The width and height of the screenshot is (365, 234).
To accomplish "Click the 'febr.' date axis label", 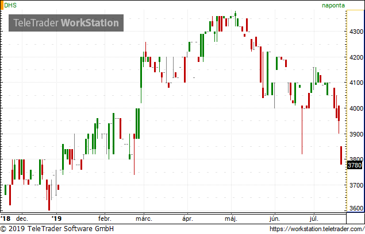I will point(105,219).
